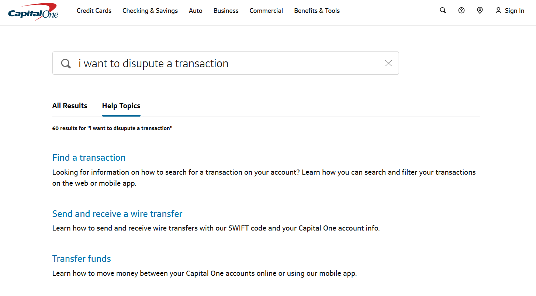Open Send and receive a wire transfer

(x=117, y=214)
